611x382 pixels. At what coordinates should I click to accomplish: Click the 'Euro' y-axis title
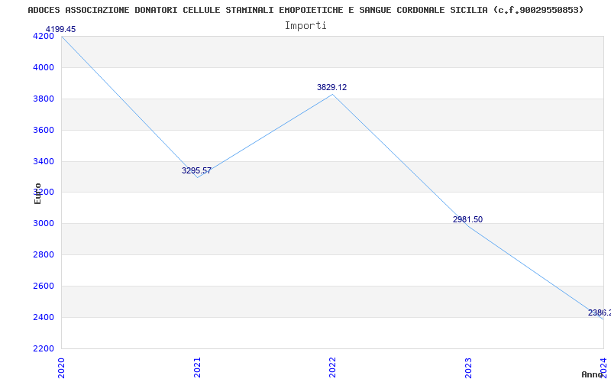37,193
